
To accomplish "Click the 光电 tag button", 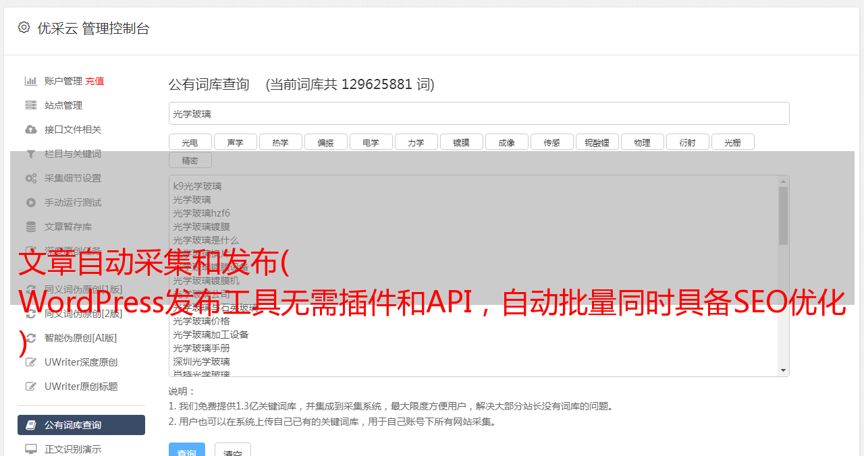I will pyautogui.click(x=190, y=142).
